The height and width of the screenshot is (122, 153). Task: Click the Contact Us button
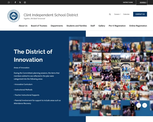click(140, 14)
